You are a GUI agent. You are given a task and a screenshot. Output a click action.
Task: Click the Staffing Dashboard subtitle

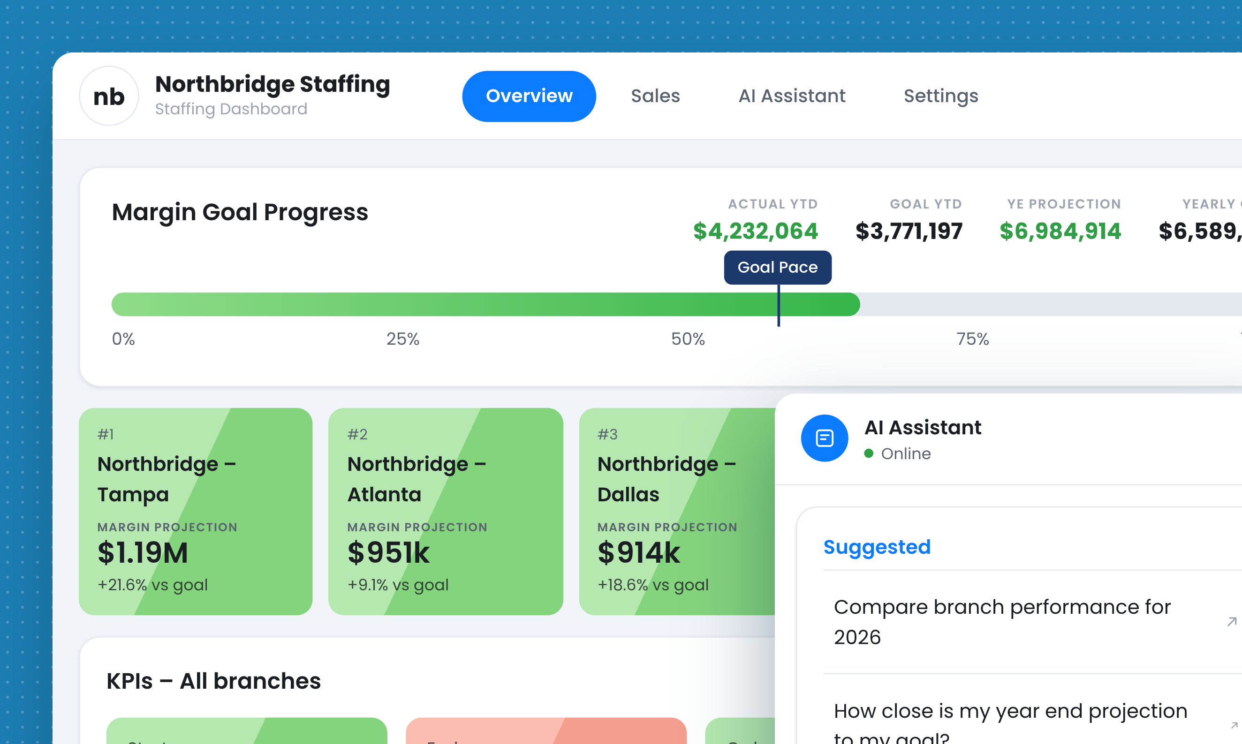coord(231,109)
